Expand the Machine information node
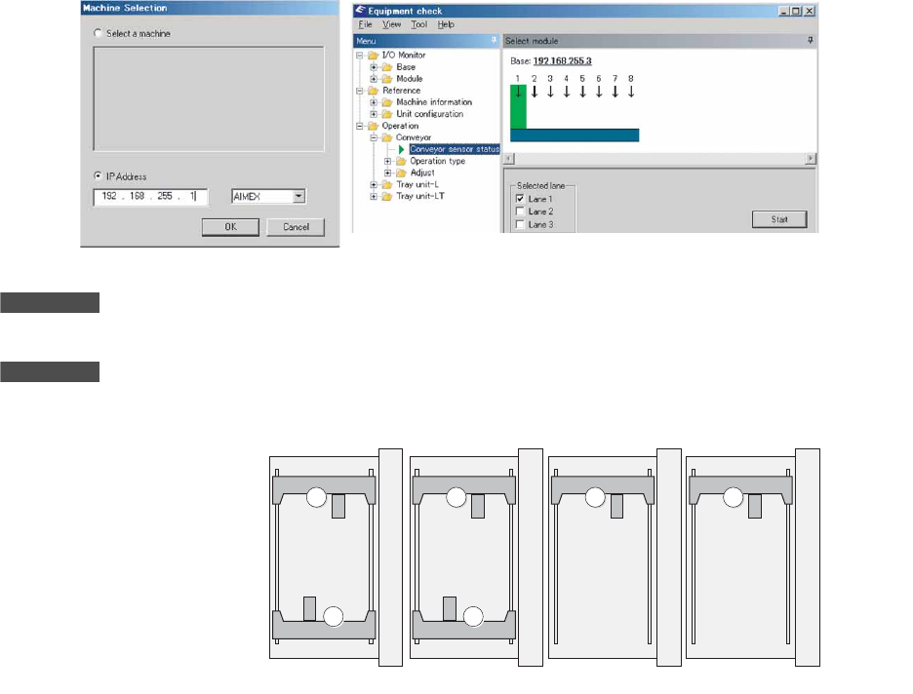The width and height of the screenshot is (913, 694). click(x=374, y=102)
